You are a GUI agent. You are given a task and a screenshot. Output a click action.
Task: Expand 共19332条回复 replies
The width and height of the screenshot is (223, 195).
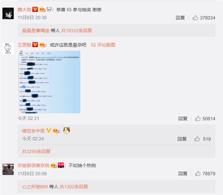pyautogui.click(x=77, y=30)
